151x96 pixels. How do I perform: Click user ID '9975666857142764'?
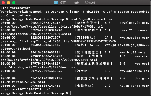pyautogui.click(x=45, y=86)
